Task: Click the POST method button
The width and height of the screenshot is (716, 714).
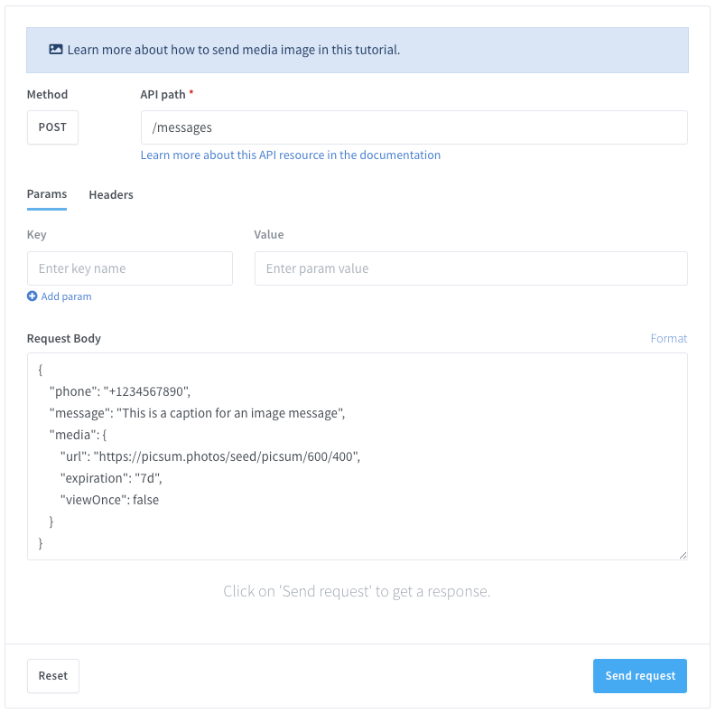Action: click(x=52, y=127)
